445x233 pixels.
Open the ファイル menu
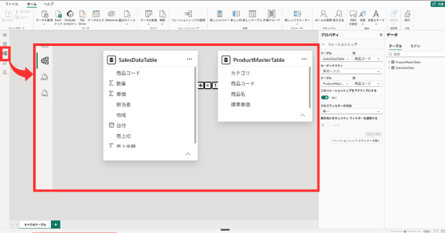pyautogui.click(x=11, y=4)
